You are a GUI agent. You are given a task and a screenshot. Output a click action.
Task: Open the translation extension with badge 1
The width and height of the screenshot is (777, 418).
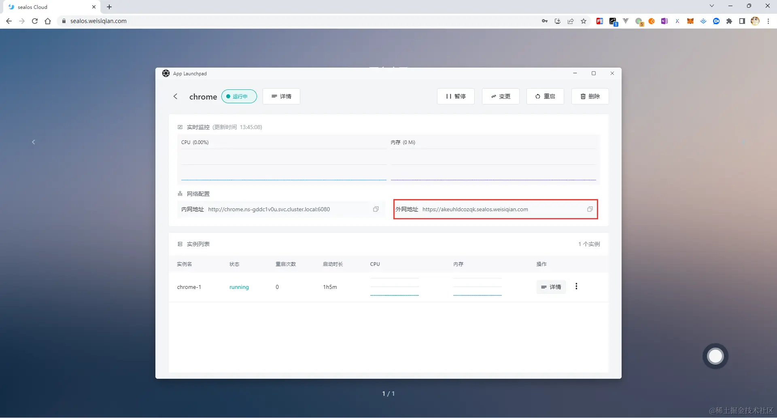(x=613, y=21)
